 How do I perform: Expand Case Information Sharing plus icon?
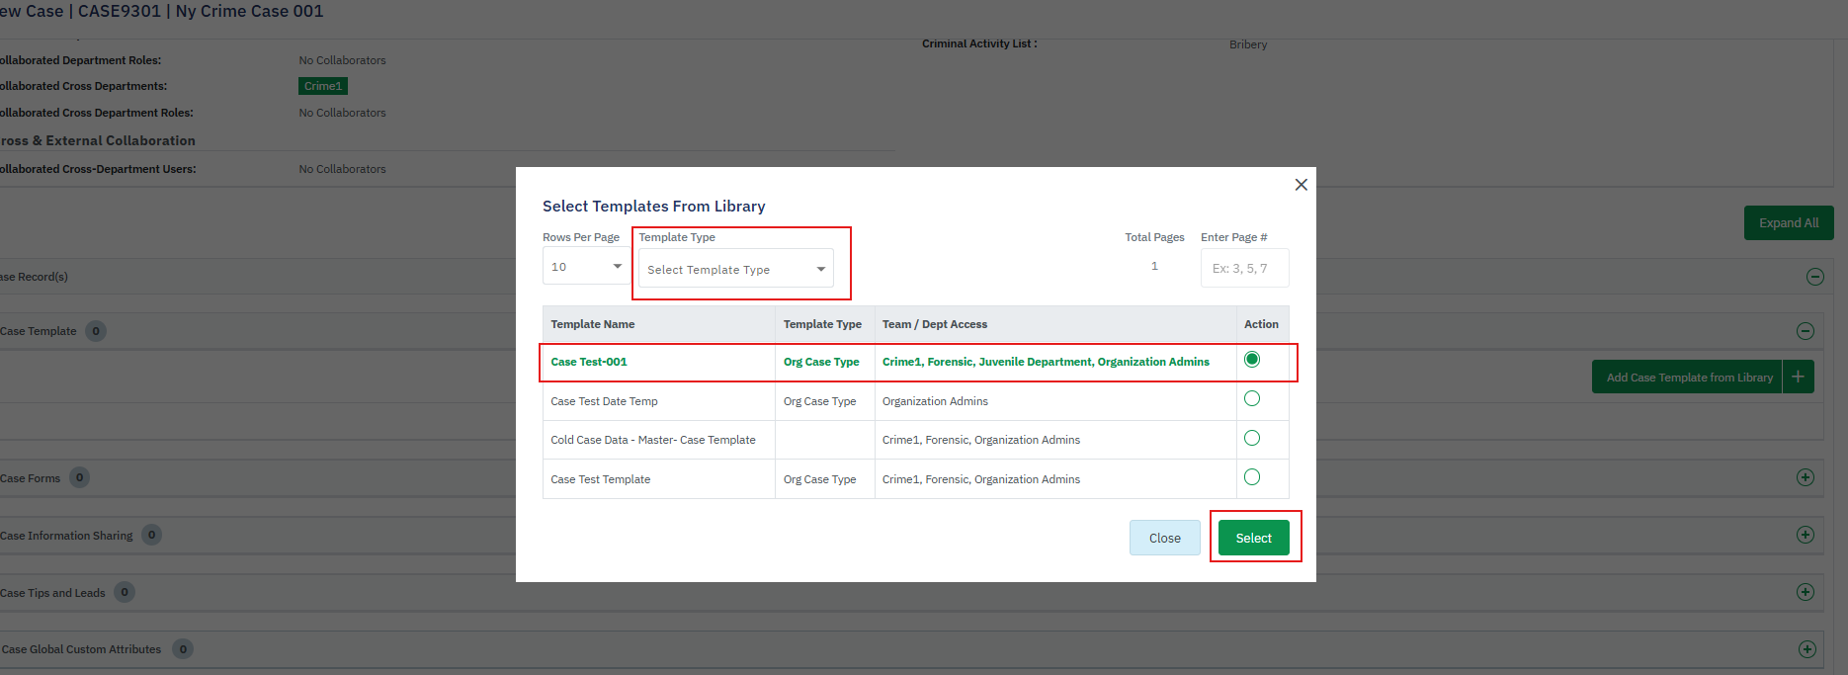tap(1806, 535)
